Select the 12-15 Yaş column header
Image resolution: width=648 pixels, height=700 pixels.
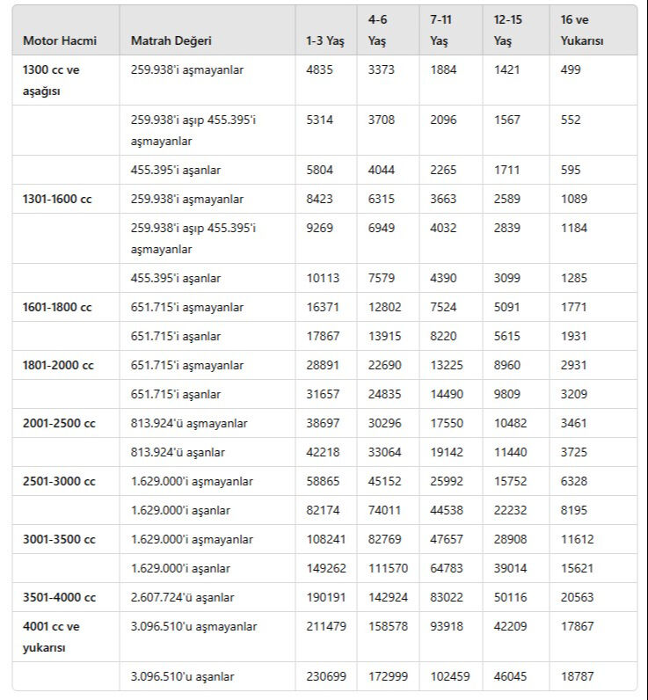pos(507,30)
